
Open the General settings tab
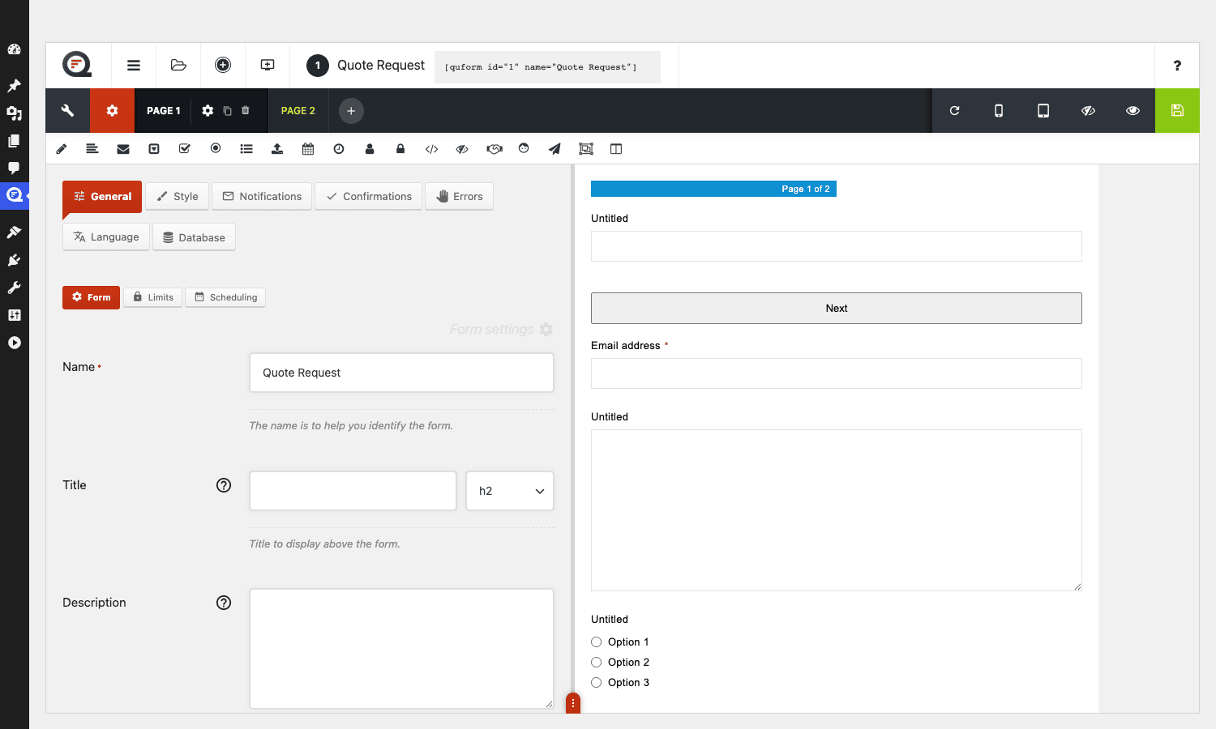[x=102, y=197]
